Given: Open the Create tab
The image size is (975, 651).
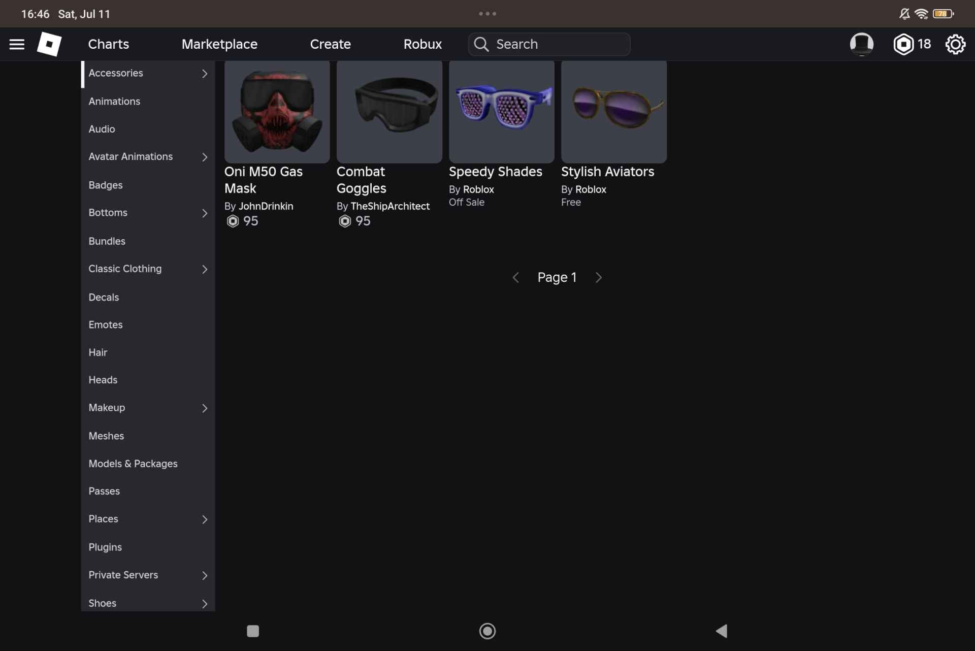Looking at the screenshot, I should point(330,44).
